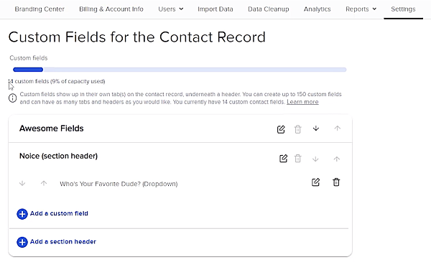This screenshot has width=431, height=262.
Task: Delete the Awesome Fields tab
Action: pyautogui.click(x=297, y=129)
